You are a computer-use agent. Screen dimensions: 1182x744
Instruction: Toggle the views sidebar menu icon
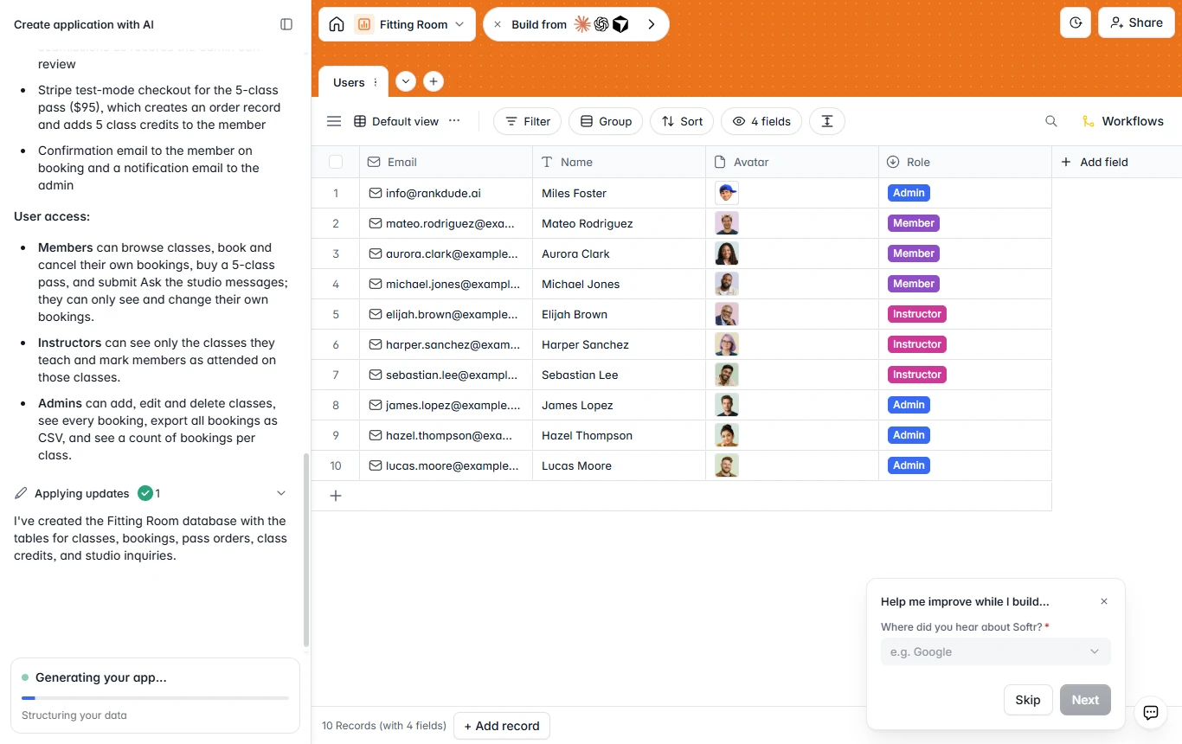point(334,121)
